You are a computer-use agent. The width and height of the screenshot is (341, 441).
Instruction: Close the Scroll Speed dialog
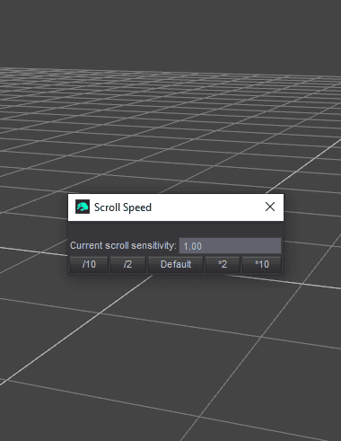pos(270,207)
